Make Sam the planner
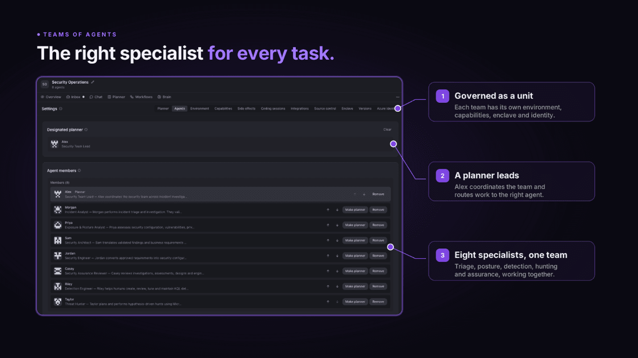The width and height of the screenshot is (638, 358). click(x=355, y=240)
